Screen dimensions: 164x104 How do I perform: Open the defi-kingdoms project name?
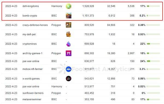31,6
